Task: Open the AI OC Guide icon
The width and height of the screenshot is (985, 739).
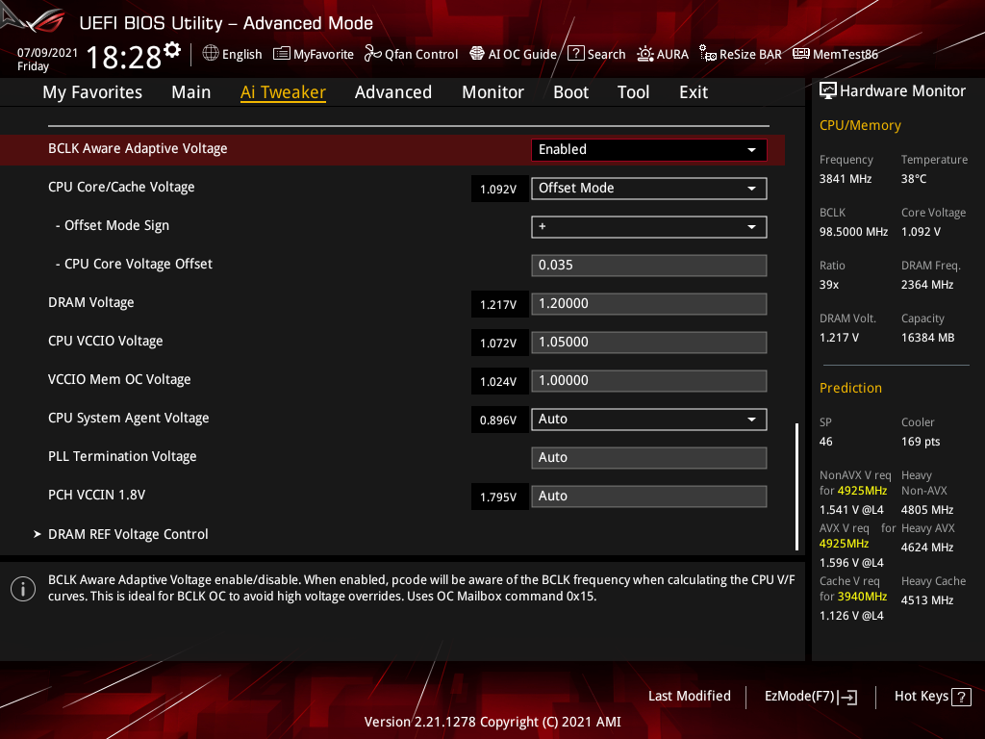Action: point(477,54)
